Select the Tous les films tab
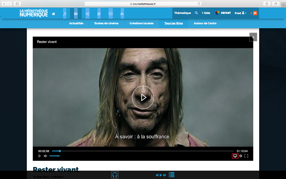Image resolution: width=286 pixels, height=179 pixels. [x=174, y=23]
